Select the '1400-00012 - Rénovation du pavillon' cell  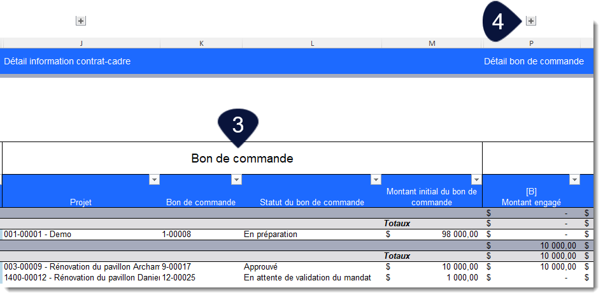click(x=81, y=277)
